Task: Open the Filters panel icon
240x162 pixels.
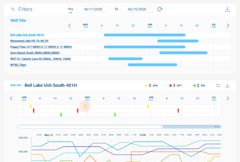Action: coord(13,9)
